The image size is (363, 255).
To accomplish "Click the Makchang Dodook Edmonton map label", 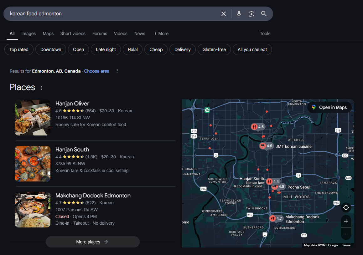I will 302,219.
